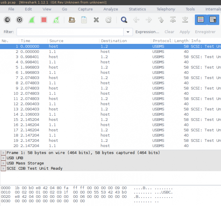
Task: Sort by the Time column header
Action: click(x=33, y=41)
